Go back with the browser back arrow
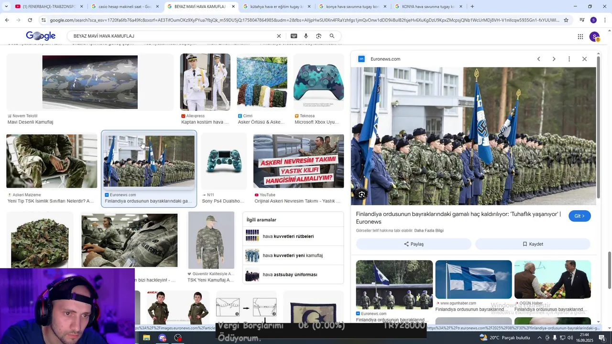This screenshot has height=344, width=612. 7,20
